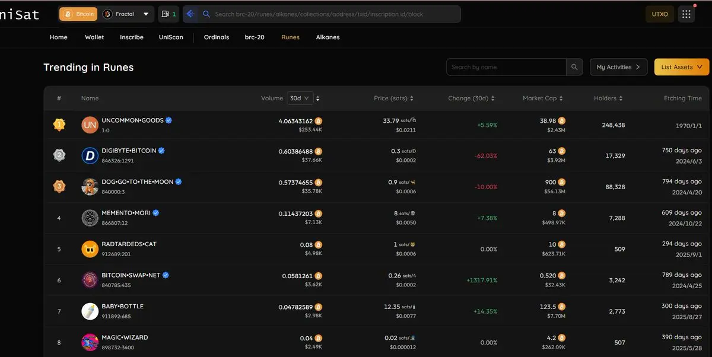Expand the network selector dropdown arrow
Screen dimensions: 712x357
tap(147, 14)
